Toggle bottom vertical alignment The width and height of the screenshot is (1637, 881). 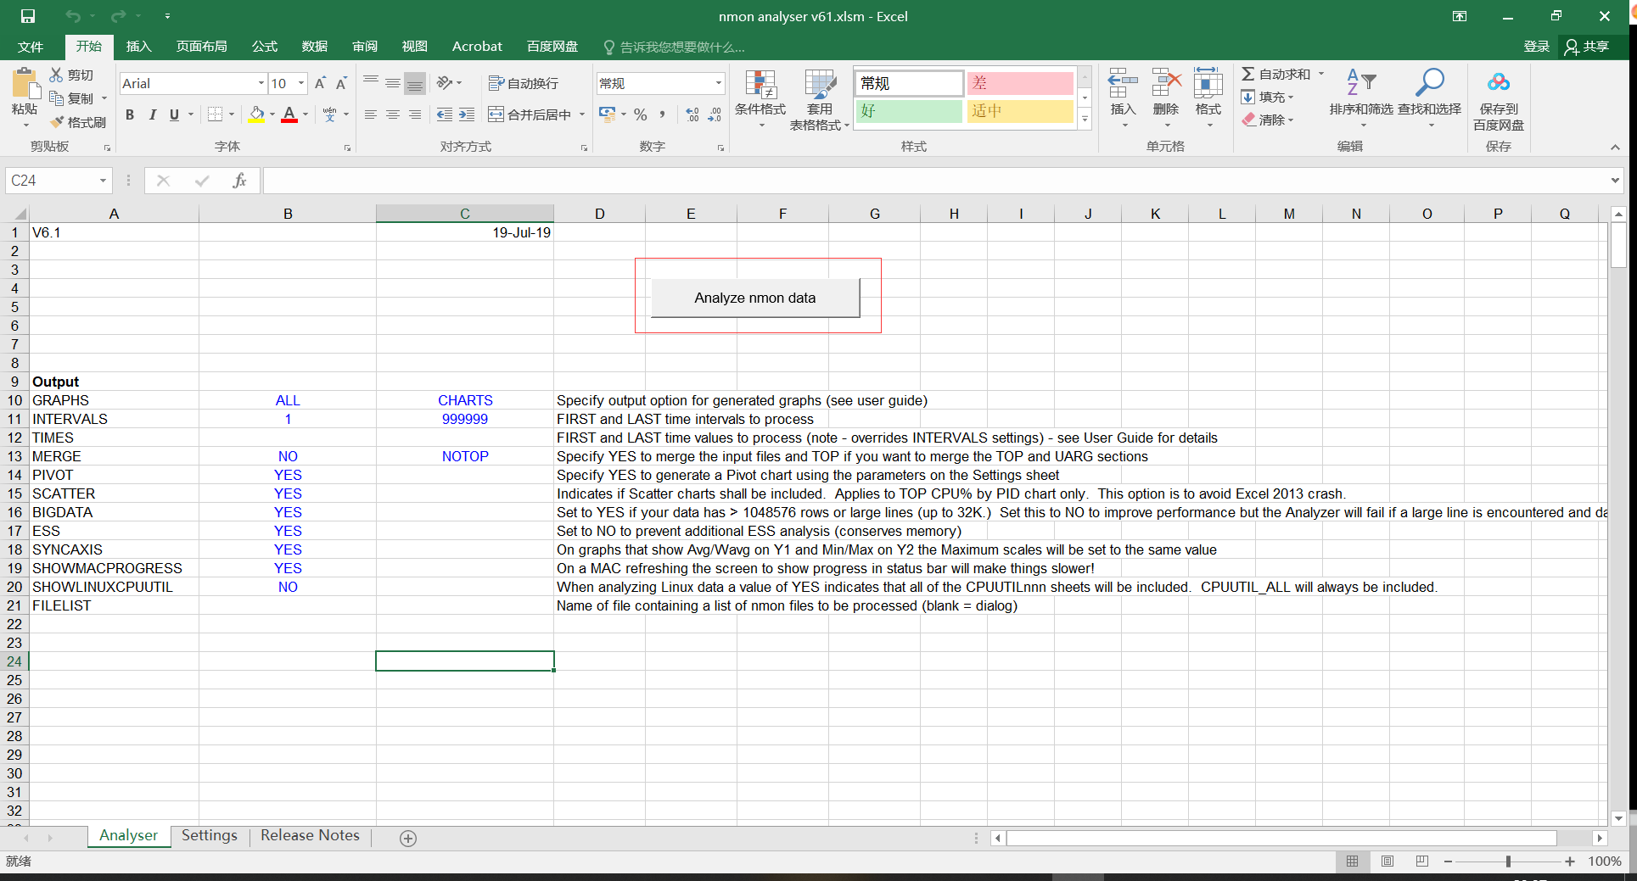pos(415,83)
